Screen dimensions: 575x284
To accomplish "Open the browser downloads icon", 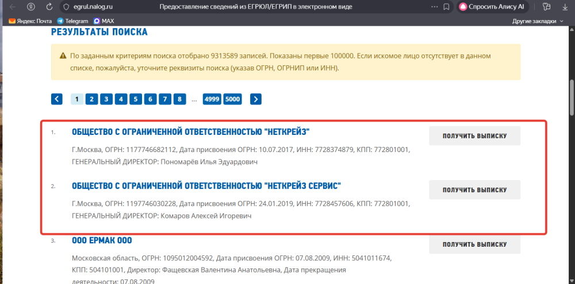I will click(564, 7).
